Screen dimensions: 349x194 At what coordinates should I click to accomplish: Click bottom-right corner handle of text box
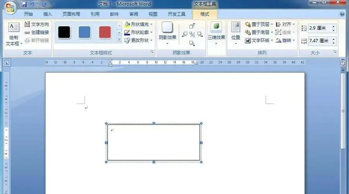(x=201, y=162)
